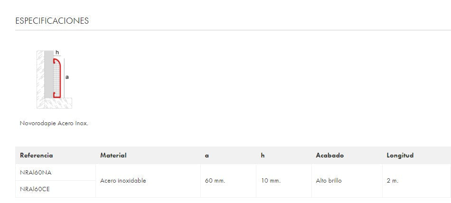Image resolution: width=451 pixels, height=203 pixels.
Task: Select the 10 mm. value cell
Action: [x=271, y=181]
